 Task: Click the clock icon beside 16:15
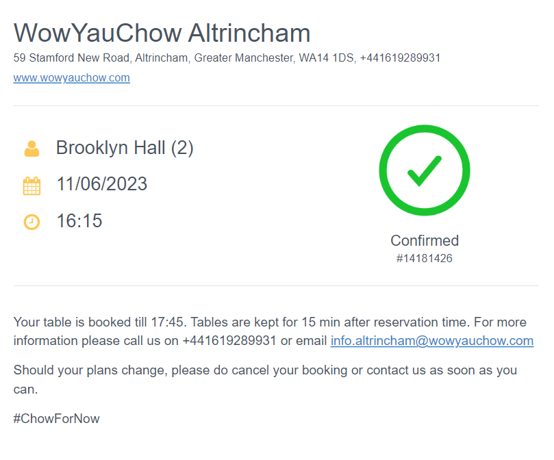click(x=32, y=222)
